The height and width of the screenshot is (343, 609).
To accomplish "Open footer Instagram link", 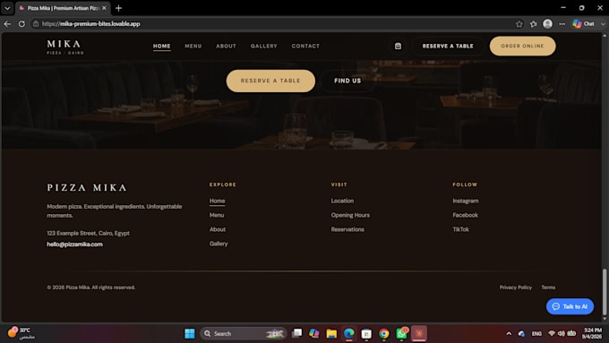I will point(466,201).
